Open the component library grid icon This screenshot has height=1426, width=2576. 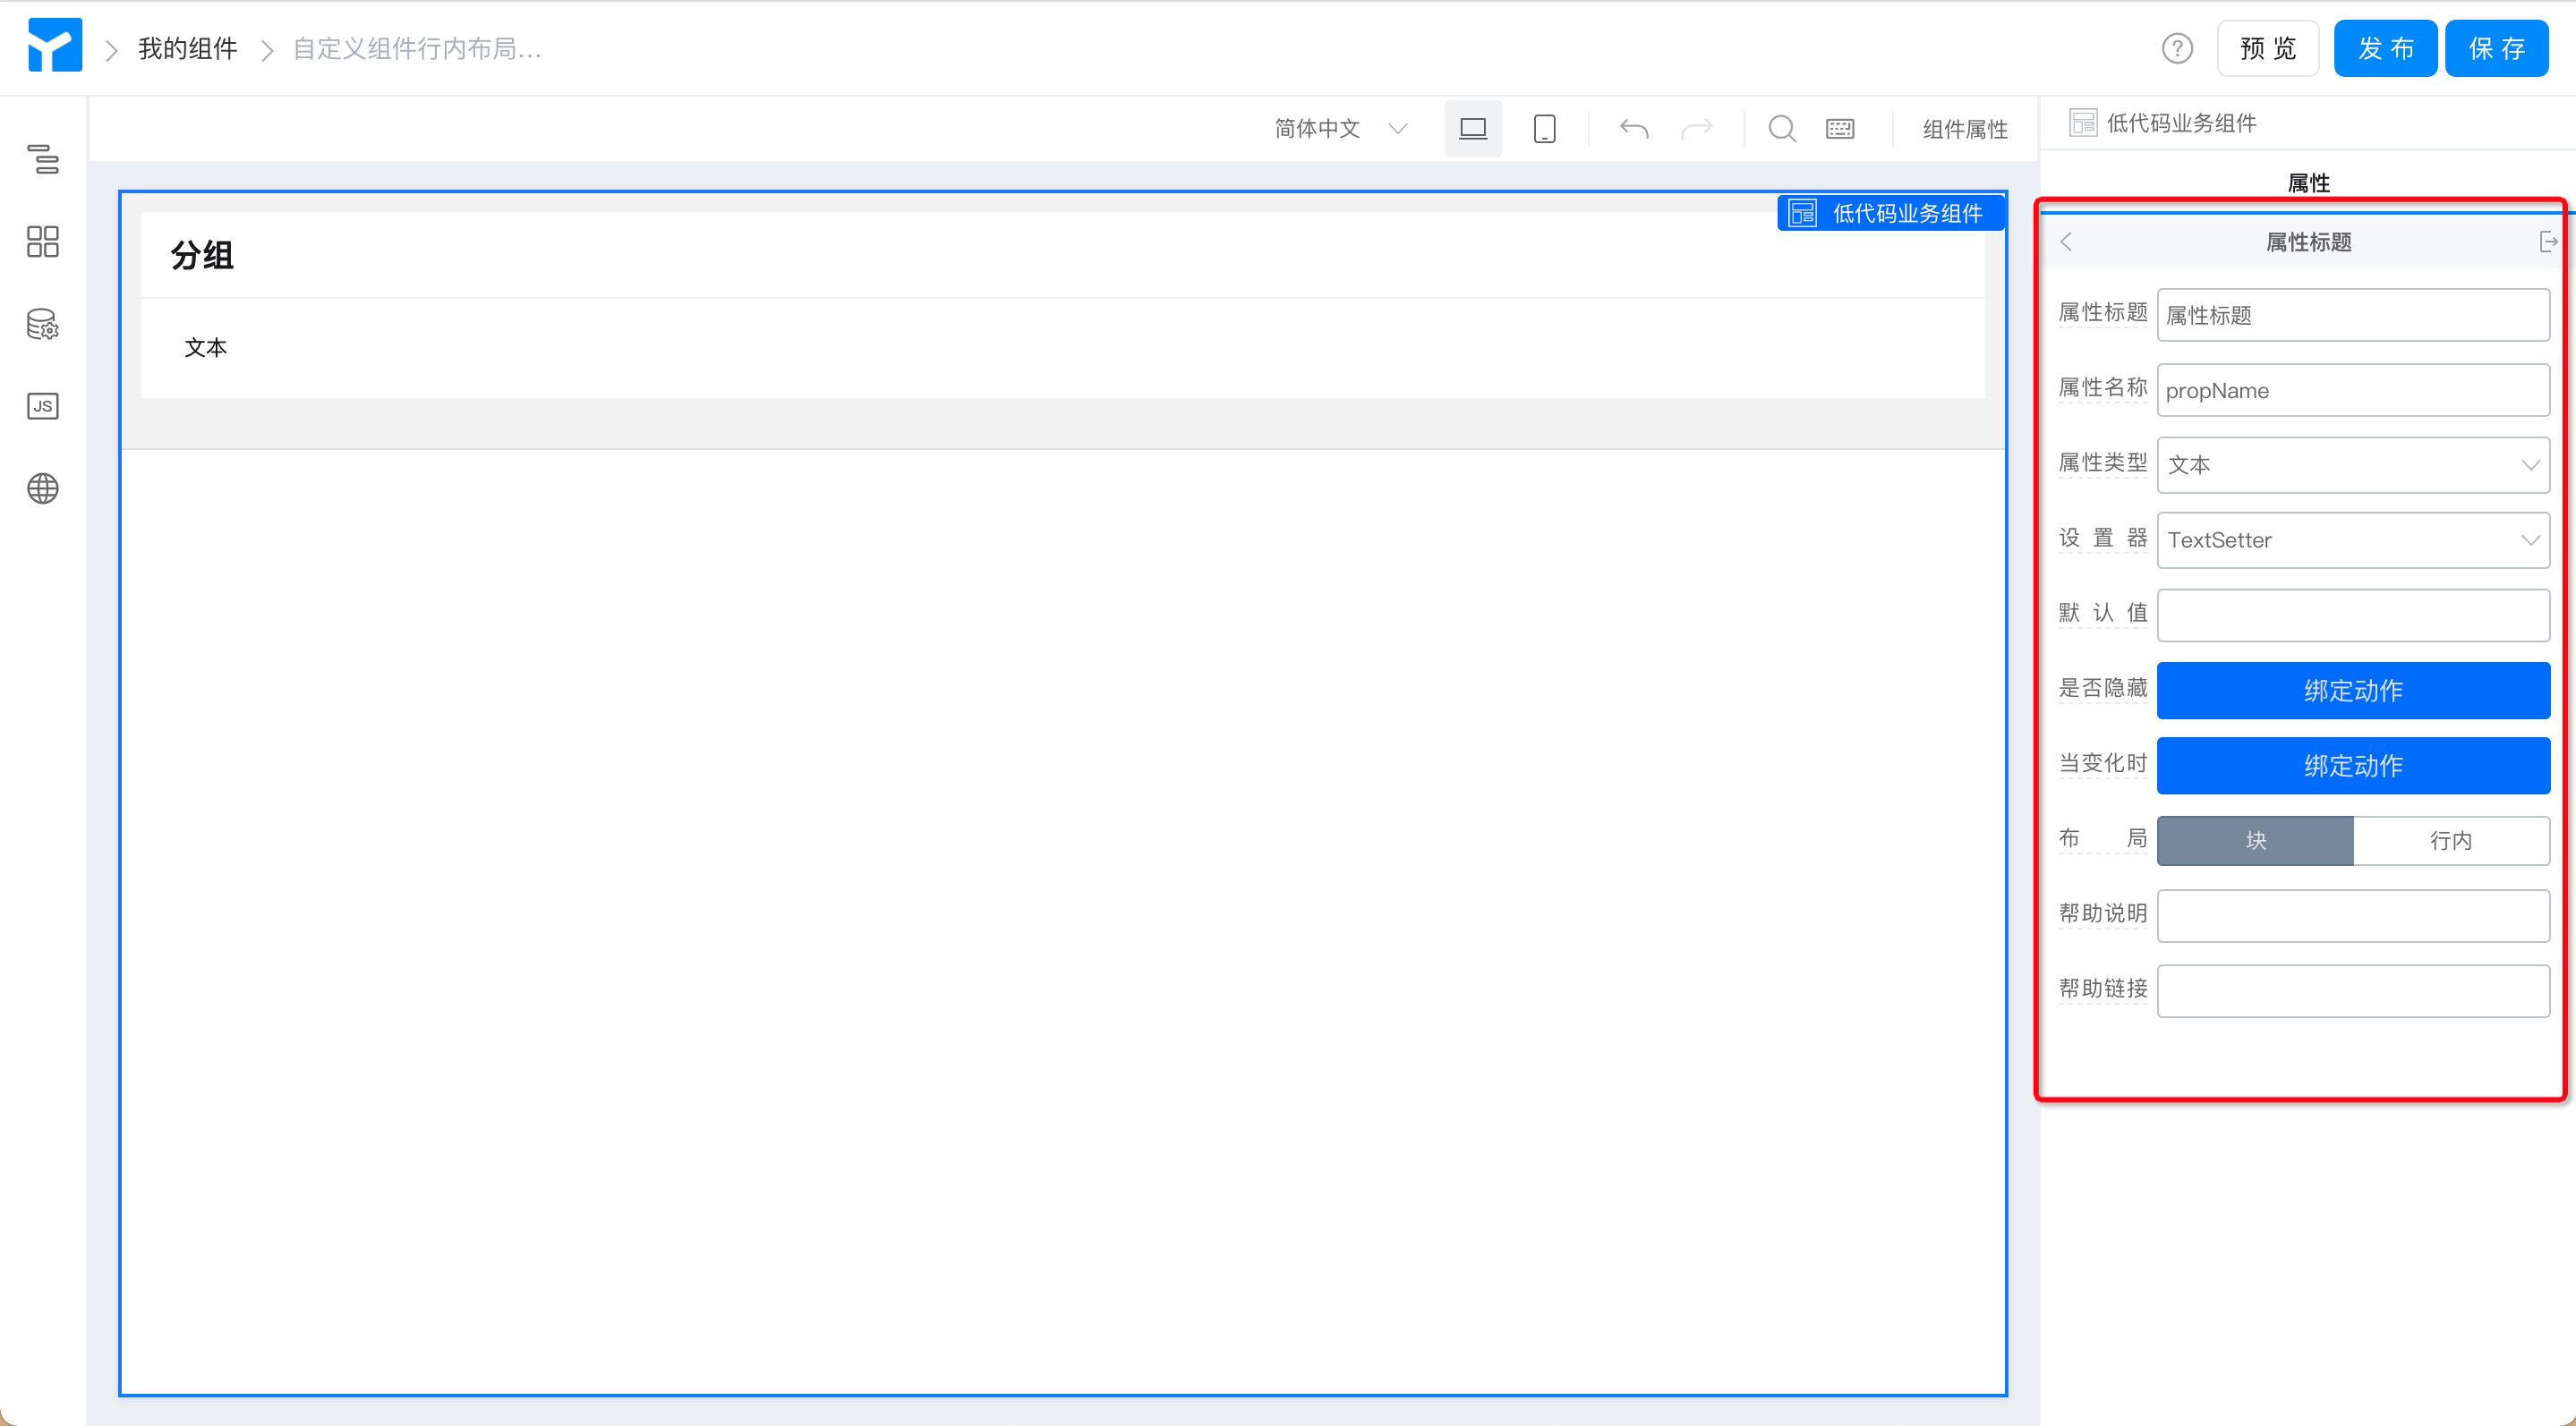(x=43, y=242)
